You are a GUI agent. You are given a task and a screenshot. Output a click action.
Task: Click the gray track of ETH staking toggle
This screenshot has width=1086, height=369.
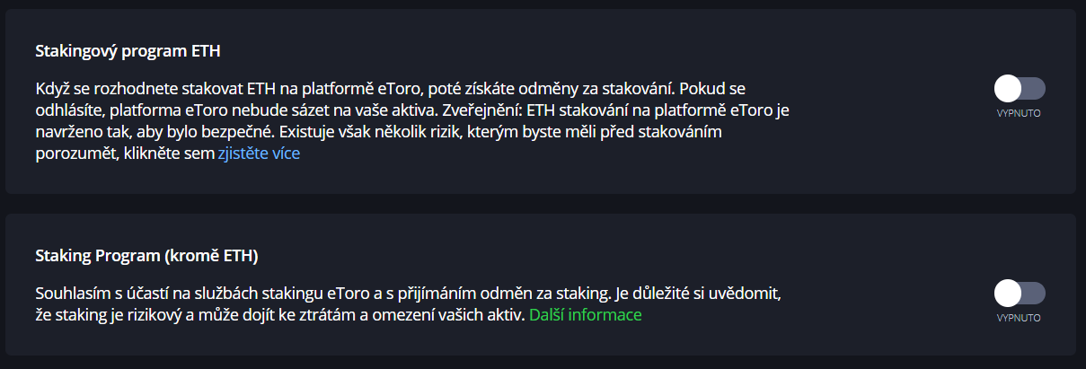pyautogui.click(x=1035, y=88)
